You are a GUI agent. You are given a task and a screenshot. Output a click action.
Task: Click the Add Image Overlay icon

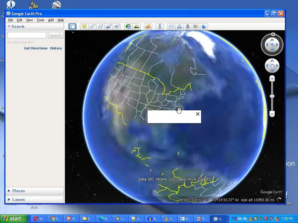(x=109, y=26)
